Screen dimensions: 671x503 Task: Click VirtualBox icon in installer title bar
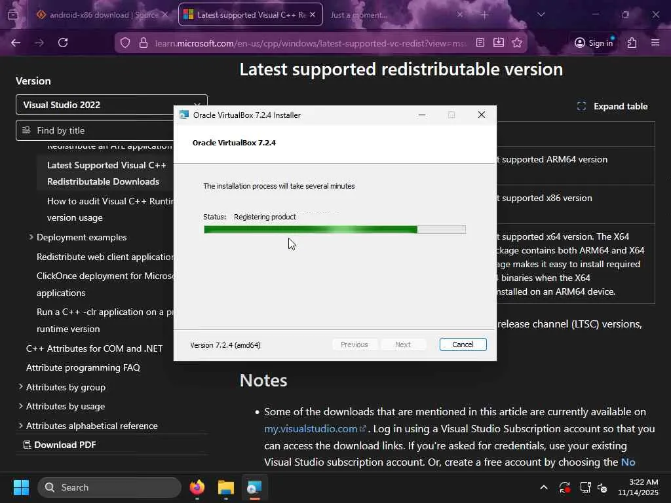pyautogui.click(x=184, y=115)
